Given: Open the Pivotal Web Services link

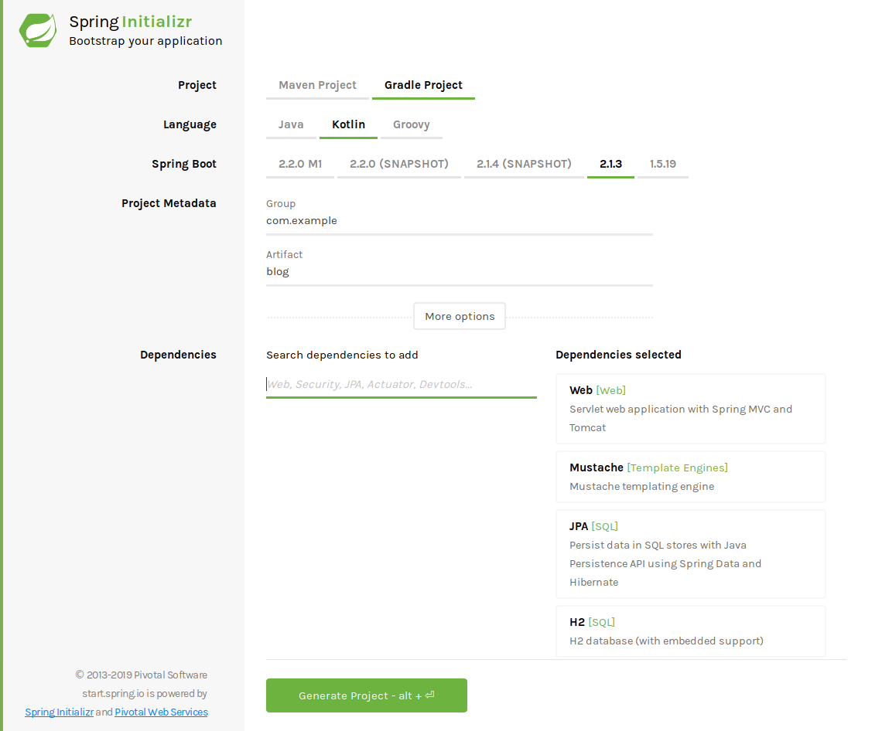Looking at the screenshot, I should pos(161,712).
